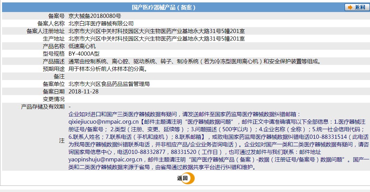The height and width of the screenshot is (192, 370).
Task: Click the 产品名称 row label
Action: 54,46
